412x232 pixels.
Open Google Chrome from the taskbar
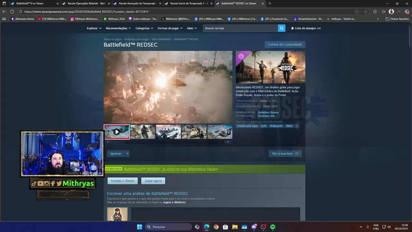pyautogui.click(x=216, y=227)
